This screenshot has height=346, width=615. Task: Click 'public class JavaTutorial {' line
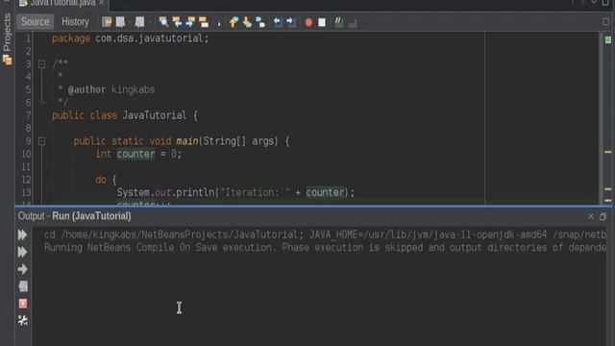click(x=125, y=115)
